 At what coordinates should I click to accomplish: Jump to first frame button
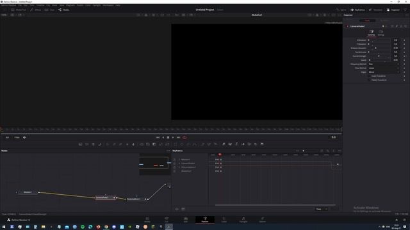(x=158, y=137)
